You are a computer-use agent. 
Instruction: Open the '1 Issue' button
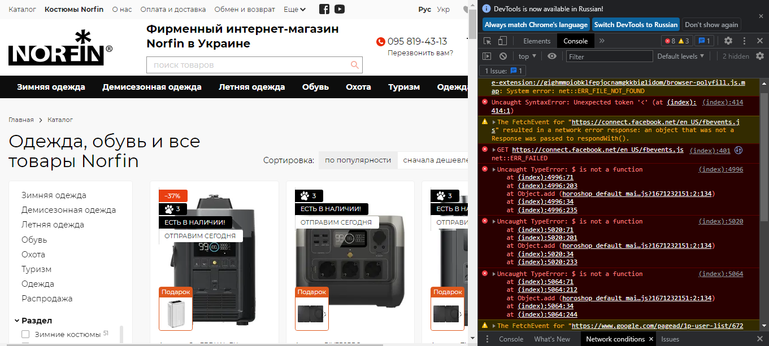tap(503, 71)
